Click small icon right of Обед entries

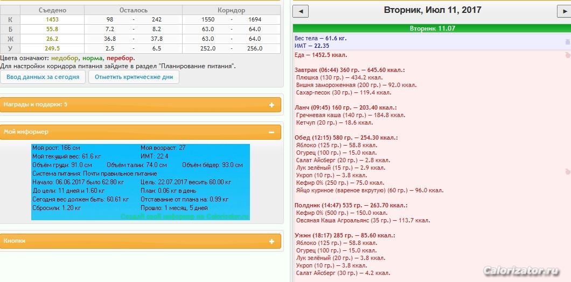pyautogui.click(x=567, y=171)
